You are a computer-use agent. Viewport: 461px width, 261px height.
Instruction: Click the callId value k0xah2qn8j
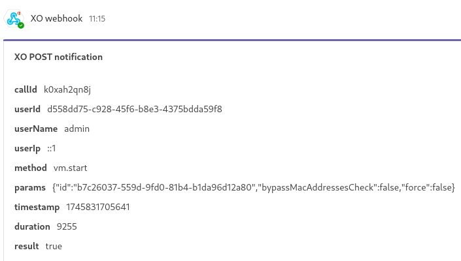[67, 90]
